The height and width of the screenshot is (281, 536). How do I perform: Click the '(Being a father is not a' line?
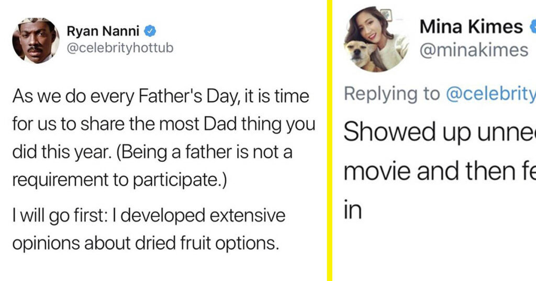pyautogui.click(x=152, y=152)
